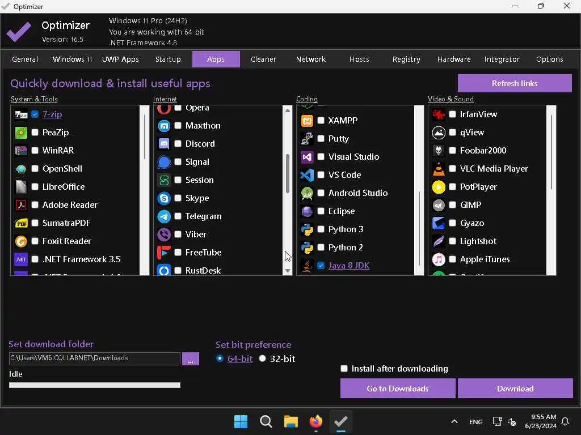581x435 pixels.
Task: Check the LibreOffice checkbox
Action: coord(35,187)
